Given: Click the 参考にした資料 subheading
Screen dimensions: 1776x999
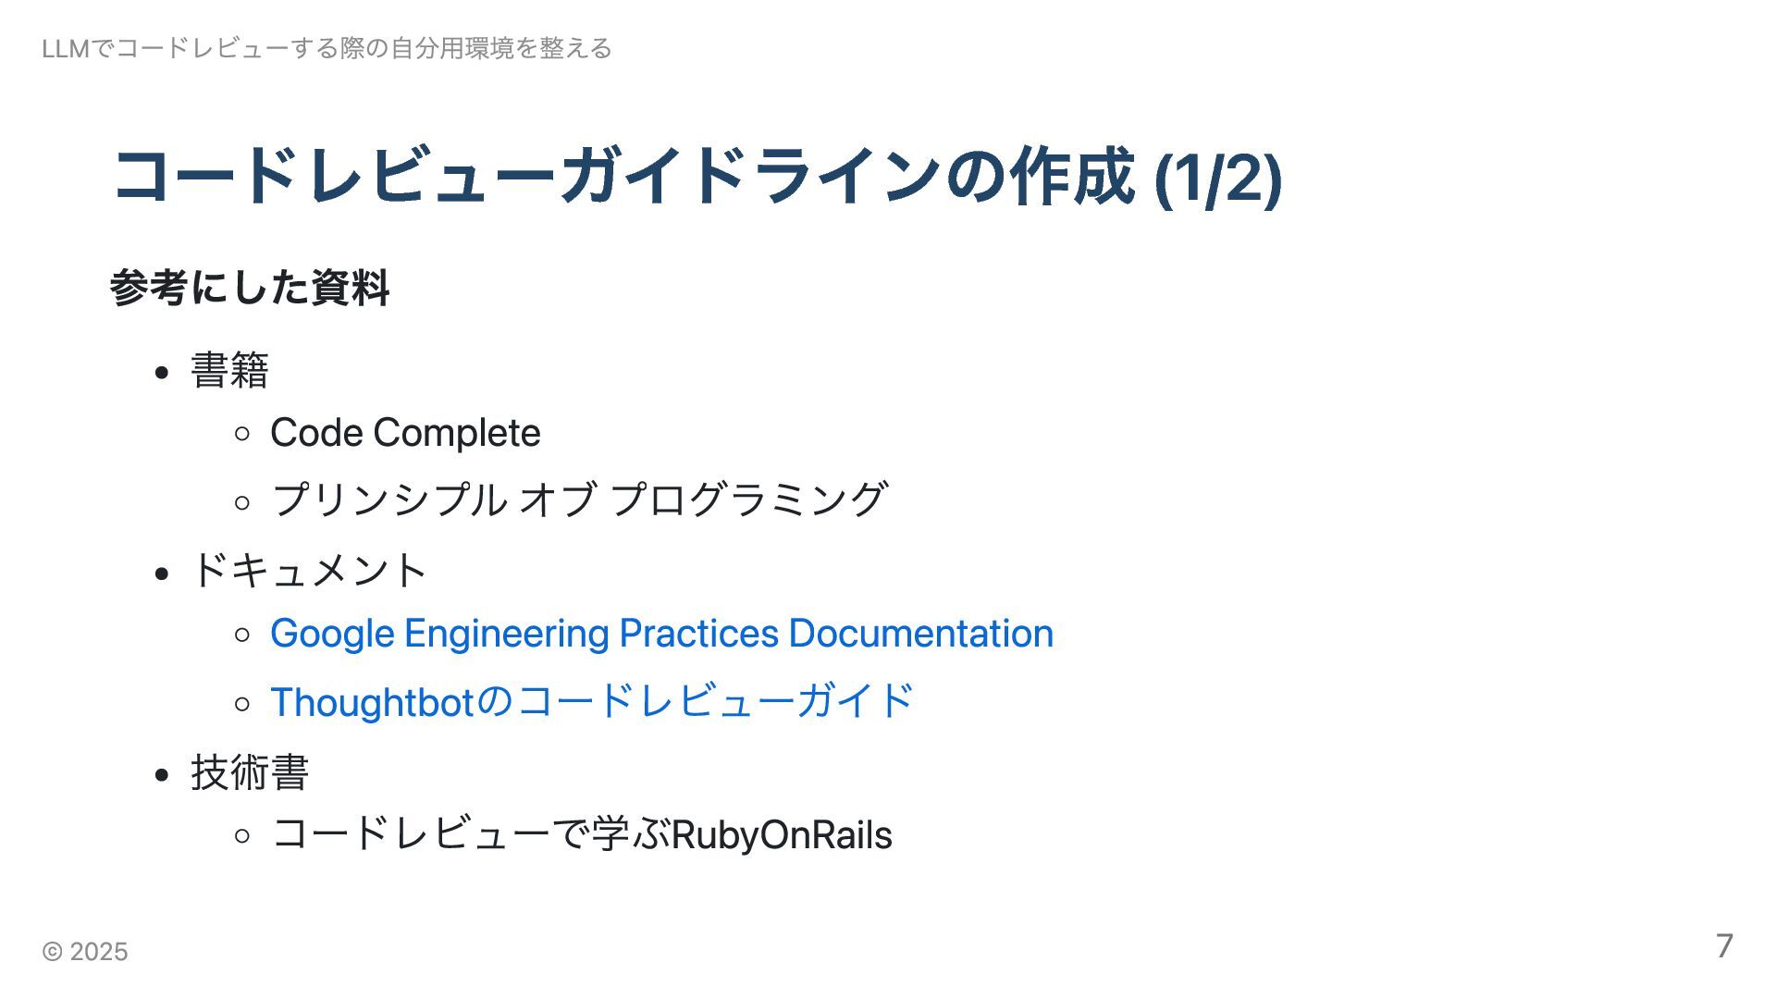Looking at the screenshot, I should tap(250, 288).
